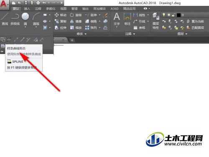209x157 pixels.
Task: Click the Plot/Print quick-access icon
Action: coord(38,3)
